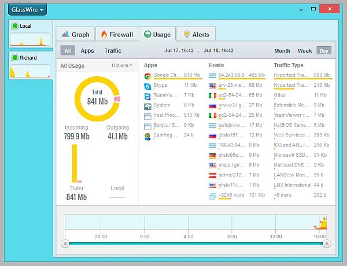Select the Traffic usage filter
347x266 pixels.
click(113, 51)
